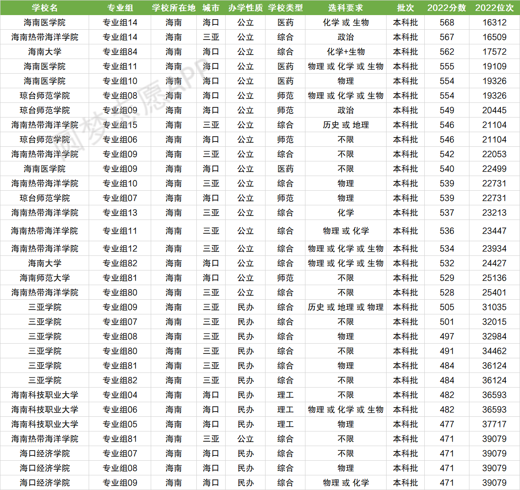
Task: Select the 选科要求 header cell
Action: coord(346,8)
